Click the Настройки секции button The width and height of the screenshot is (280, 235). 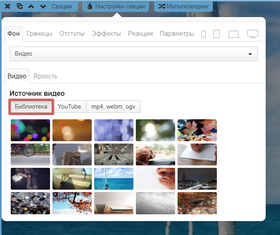click(116, 6)
